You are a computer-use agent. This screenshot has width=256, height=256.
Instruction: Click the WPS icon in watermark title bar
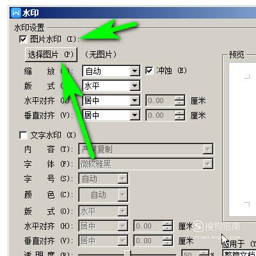(x=16, y=13)
